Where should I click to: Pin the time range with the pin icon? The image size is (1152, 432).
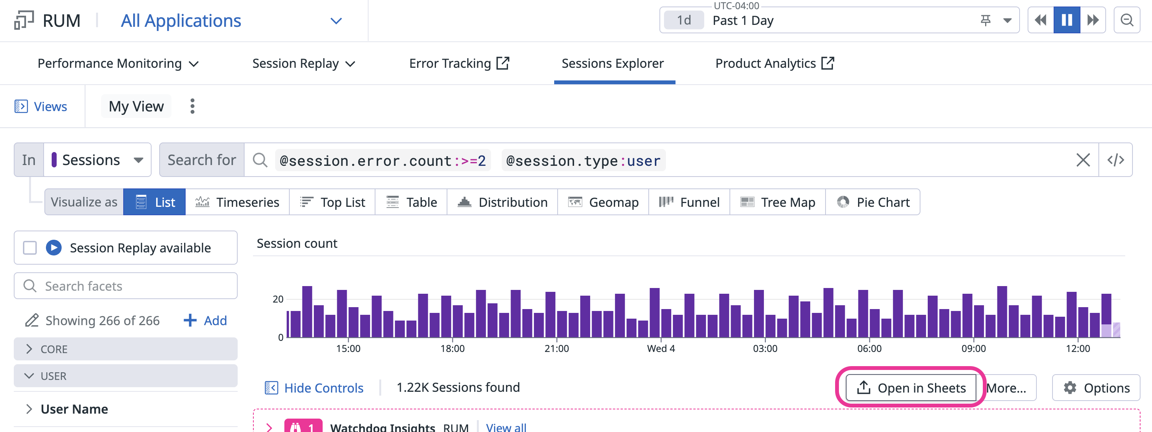(x=985, y=20)
